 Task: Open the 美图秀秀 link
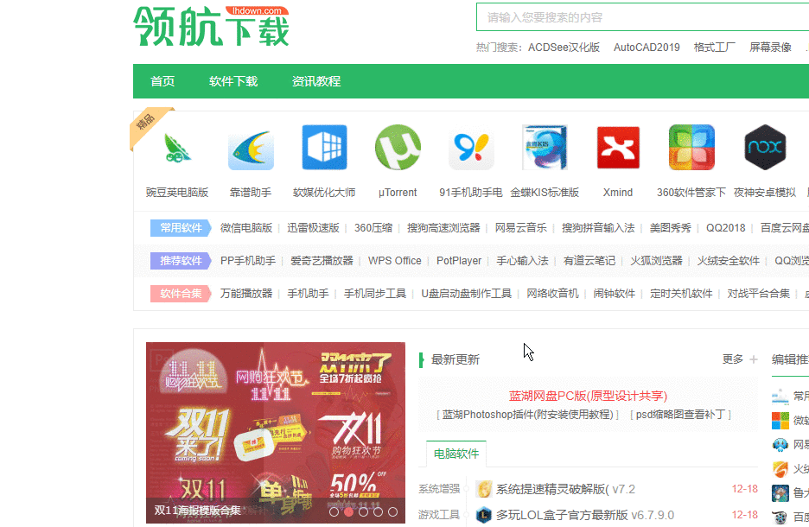[x=670, y=228]
